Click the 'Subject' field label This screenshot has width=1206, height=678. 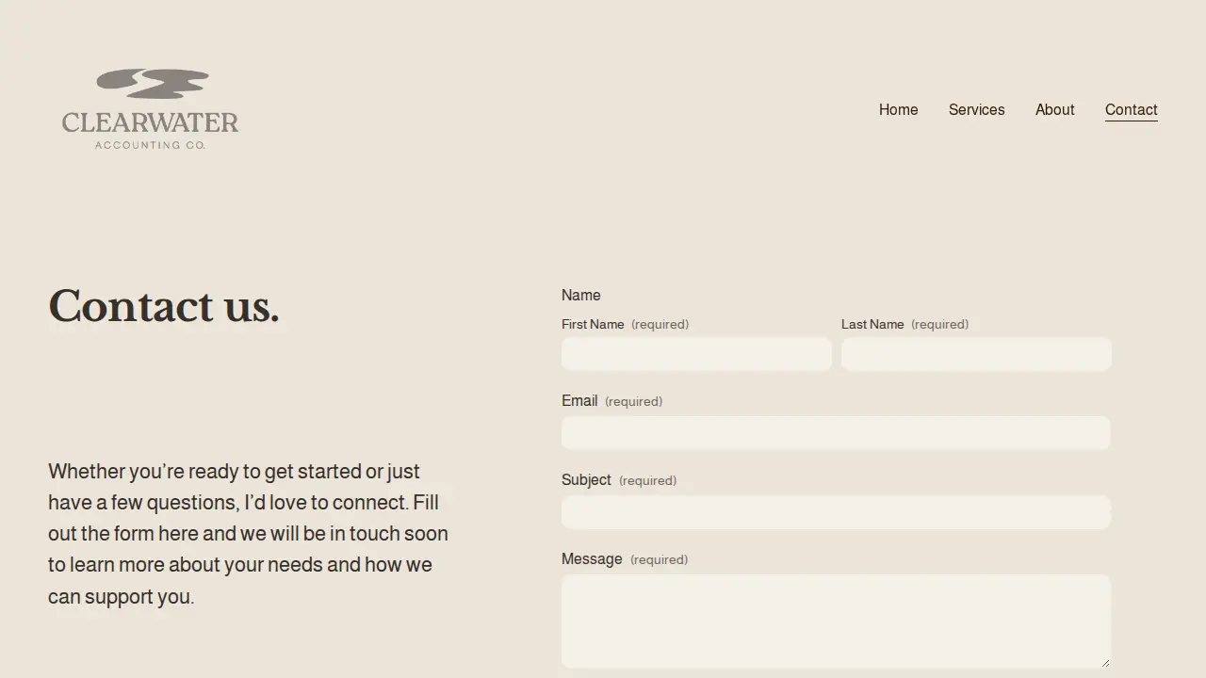[586, 480]
